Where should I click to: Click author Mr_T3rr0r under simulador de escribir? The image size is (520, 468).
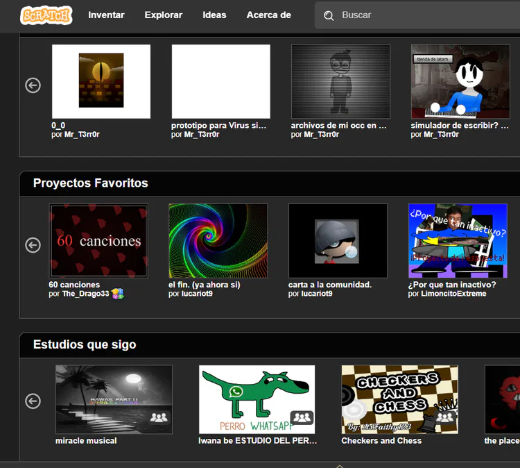point(441,135)
